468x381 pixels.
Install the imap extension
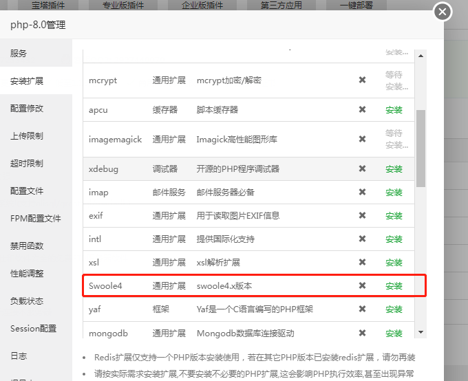click(x=394, y=193)
